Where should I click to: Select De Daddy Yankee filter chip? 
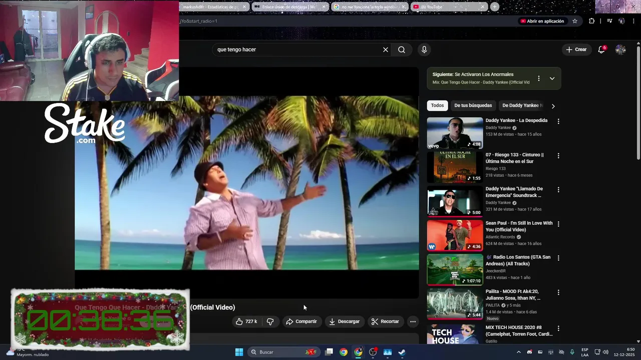pos(521,105)
